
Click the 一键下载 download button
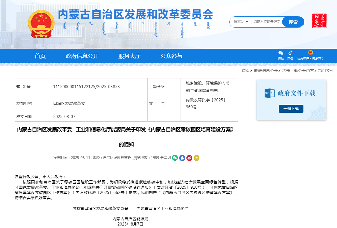291,109
